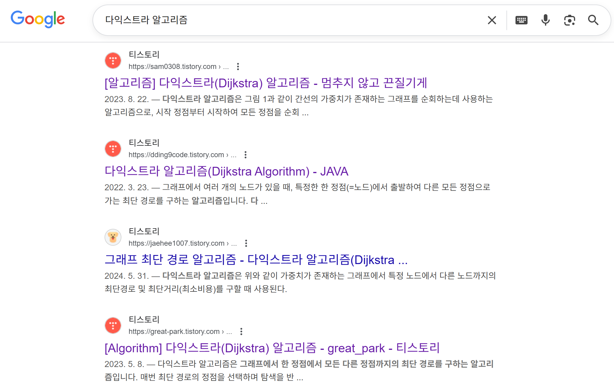Click the https://jaehee1007.tistory.com URL text
Image resolution: width=614 pixels, height=389 pixels.
[x=177, y=243]
